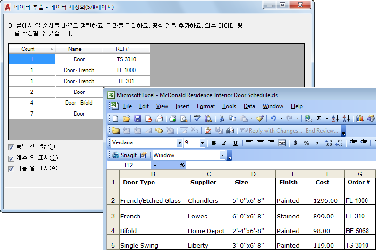This screenshot has width=376, height=250.
Task: Toggle the 이름 열 표시 checkbox
Action: click(11, 169)
